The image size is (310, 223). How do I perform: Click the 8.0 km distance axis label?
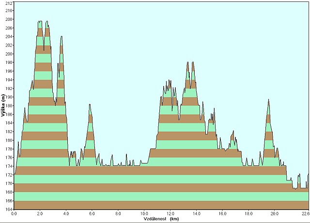click(118, 213)
